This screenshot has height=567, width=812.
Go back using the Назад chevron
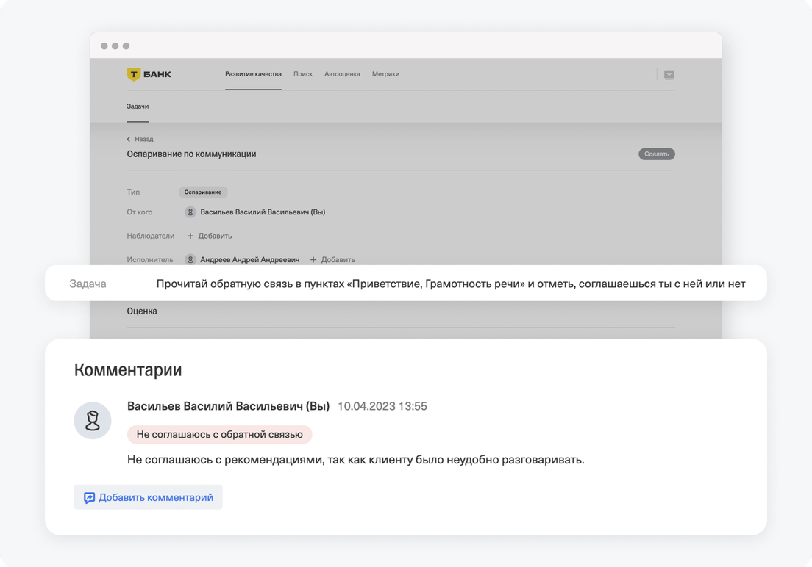pyautogui.click(x=129, y=139)
